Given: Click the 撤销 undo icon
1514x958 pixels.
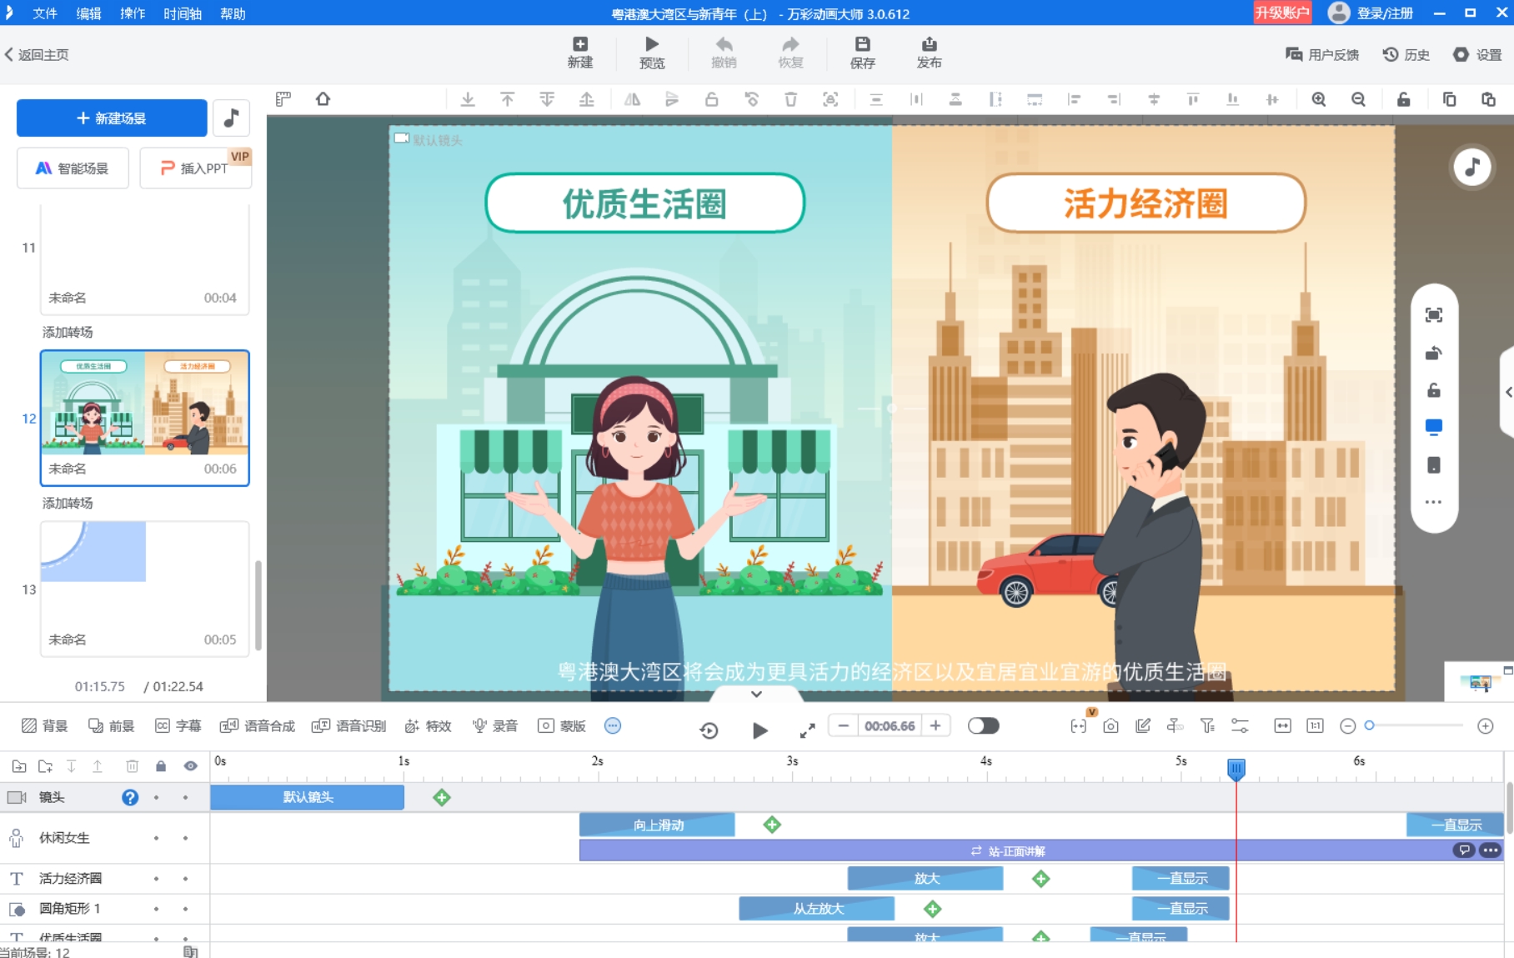Looking at the screenshot, I should [x=724, y=53].
